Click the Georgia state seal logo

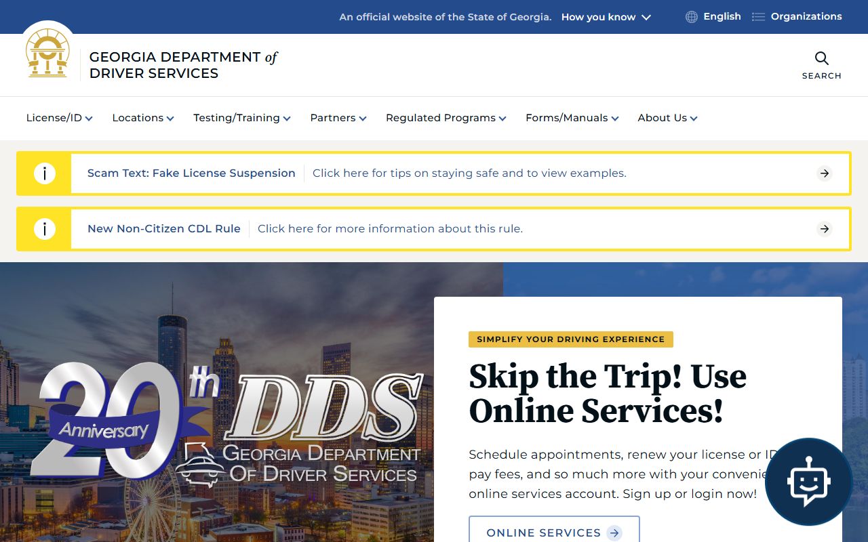(47, 53)
